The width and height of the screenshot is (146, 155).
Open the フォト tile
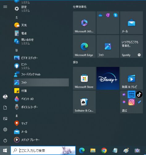(x=108, y=46)
